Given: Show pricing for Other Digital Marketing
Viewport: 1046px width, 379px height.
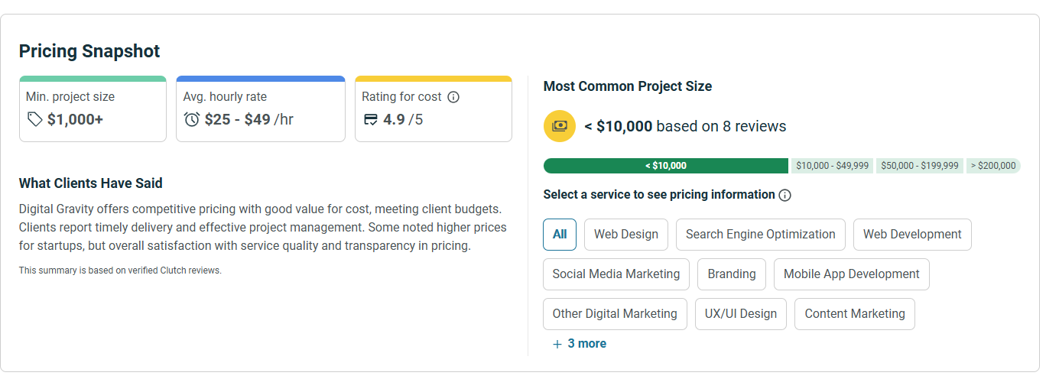Looking at the screenshot, I should point(615,314).
